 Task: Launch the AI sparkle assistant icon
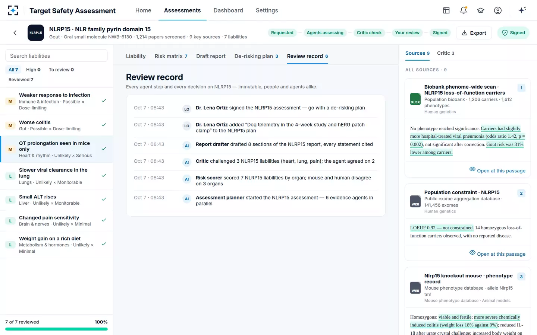(x=522, y=10)
